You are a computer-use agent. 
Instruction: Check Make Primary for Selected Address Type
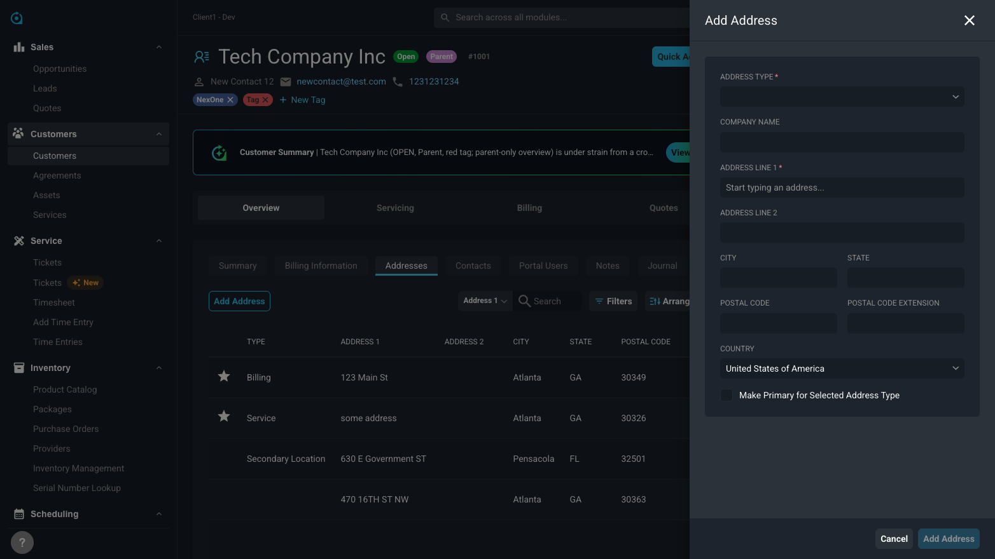click(x=727, y=395)
